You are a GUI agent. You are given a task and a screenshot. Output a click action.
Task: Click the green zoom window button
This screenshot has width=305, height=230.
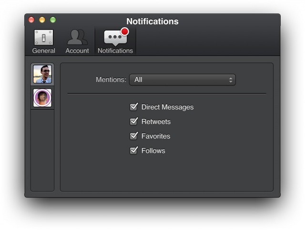(x=53, y=20)
